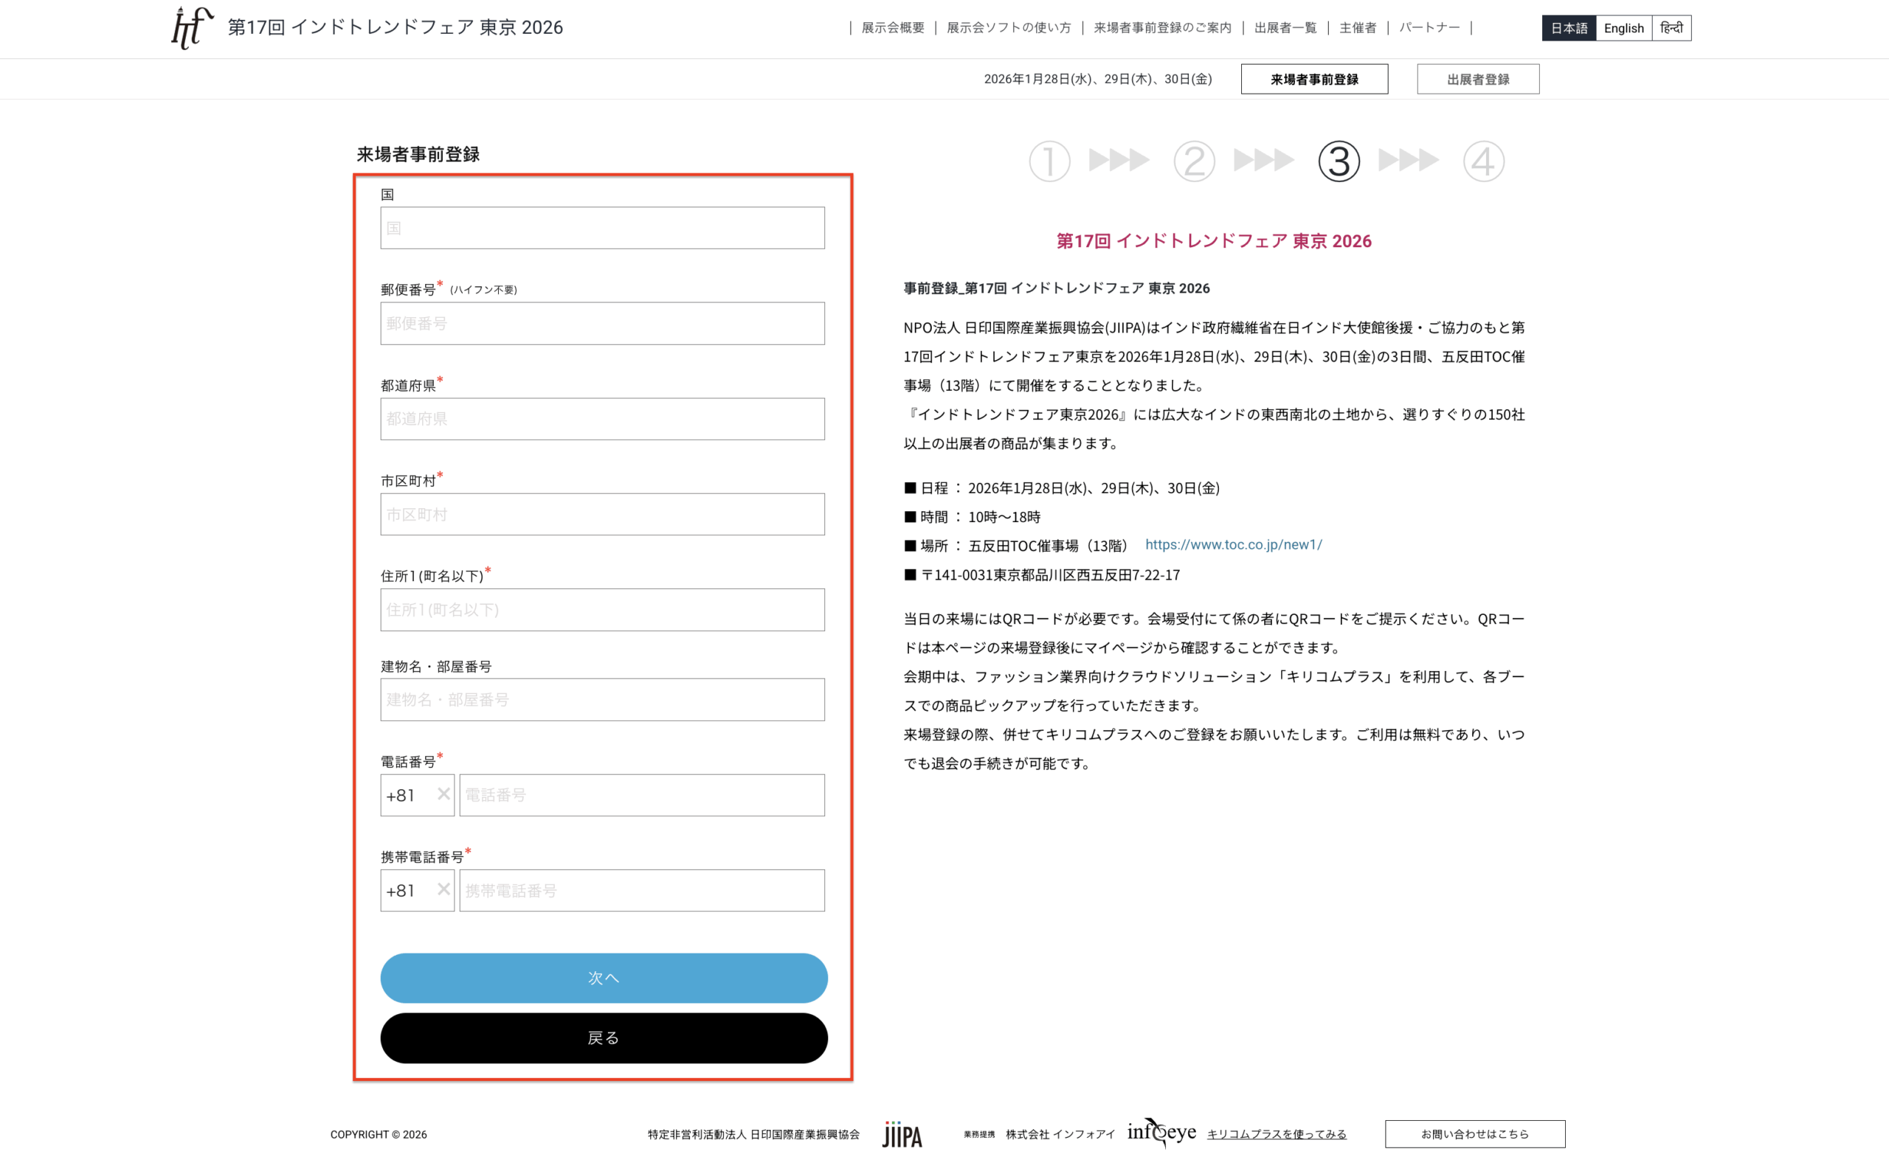1889x1160 pixels.
Task: Open the 国 country selection field
Action: click(x=602, y=228)
